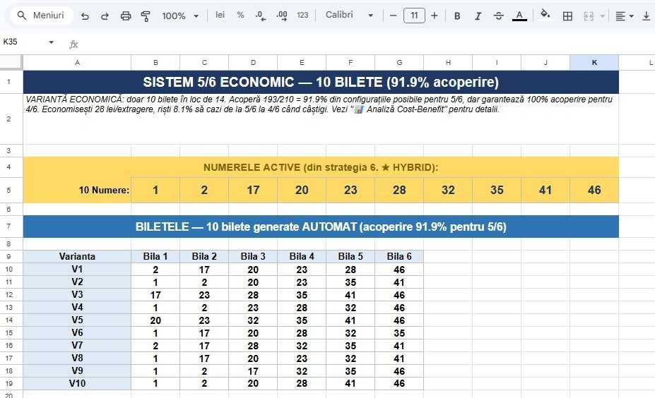Image resolution: width=655 pixels, height=398 pixels.
Task: Click the '10 Numere:' label cell
Action: [77, 191]
